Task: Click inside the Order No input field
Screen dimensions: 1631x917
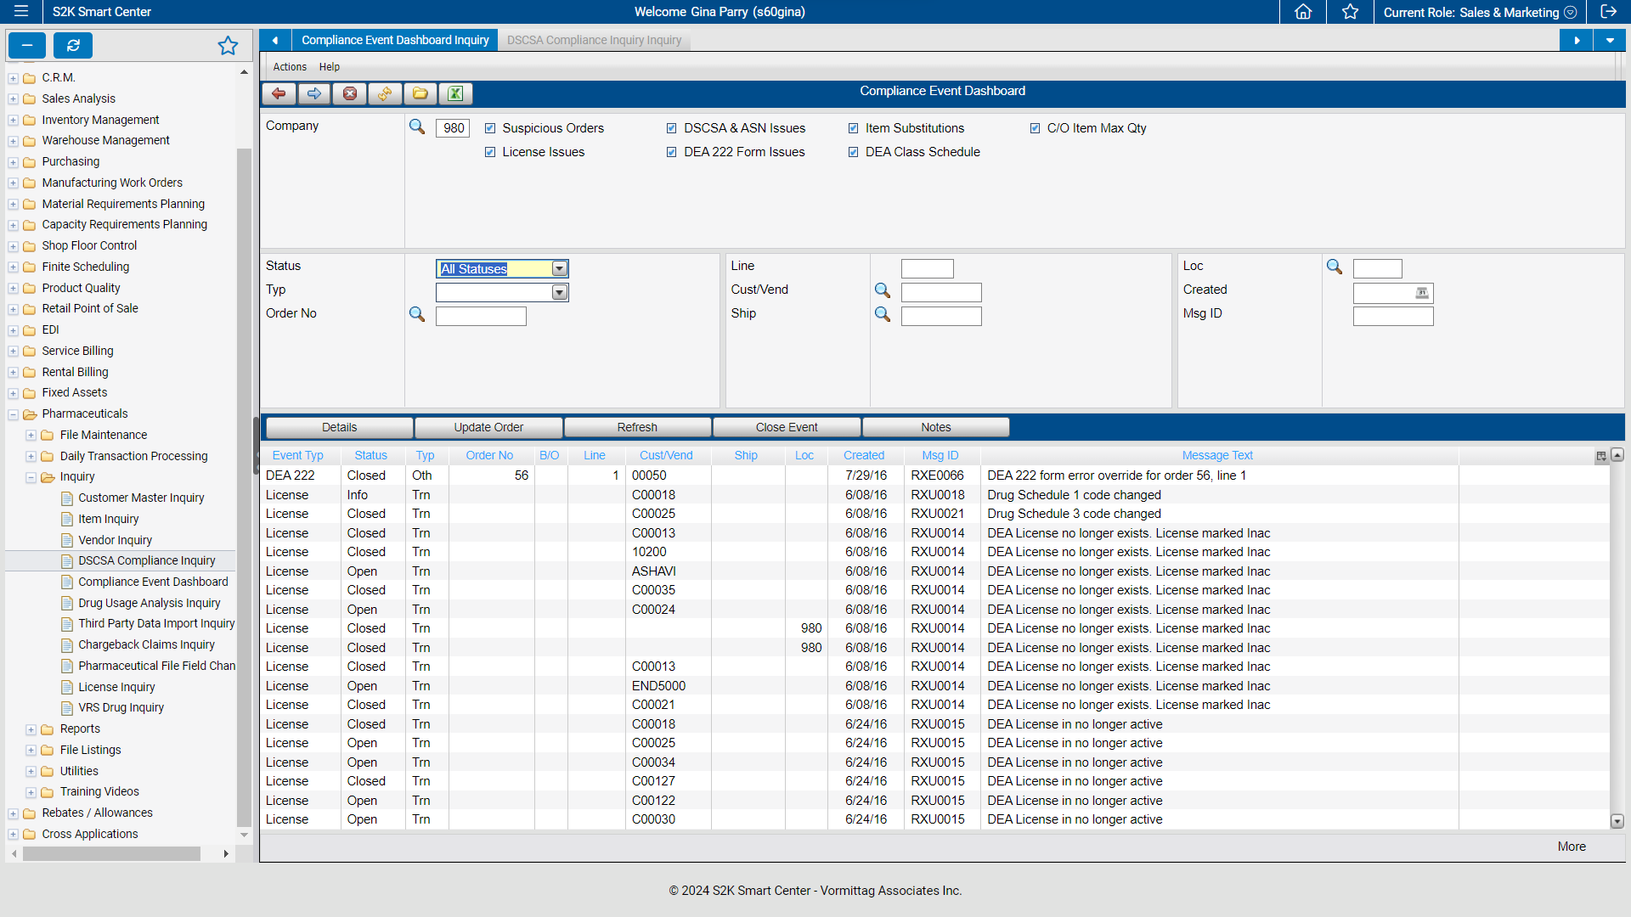Action: (481, 315)
